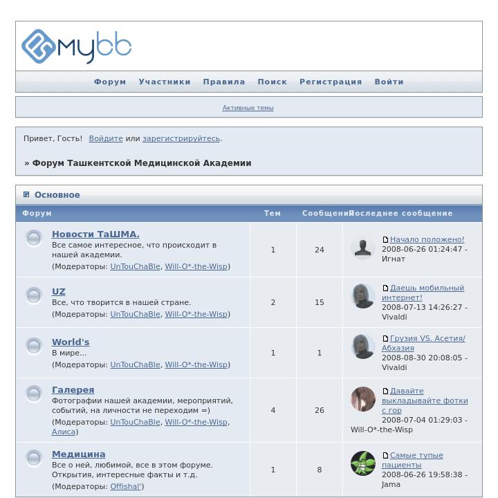This screenshot has width=498, height=498.
Task: Click the message count 15 in the UZ row
Action: [x=319, y=302]
